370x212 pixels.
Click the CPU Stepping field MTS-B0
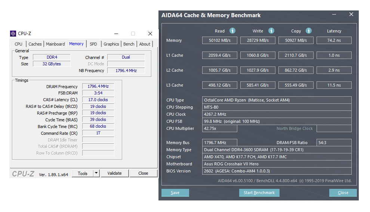[277, 107]
